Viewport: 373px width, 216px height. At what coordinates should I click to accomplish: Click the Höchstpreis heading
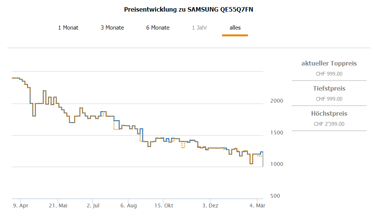(329, 114)
